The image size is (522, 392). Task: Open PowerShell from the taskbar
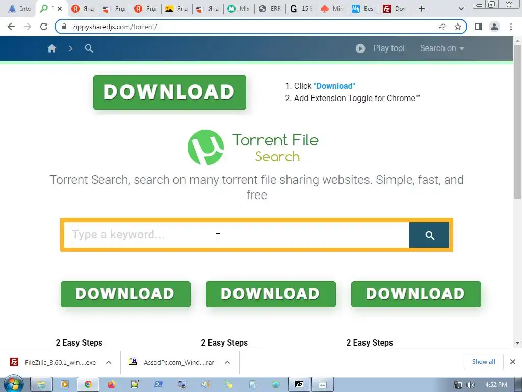tap(159, 385)
